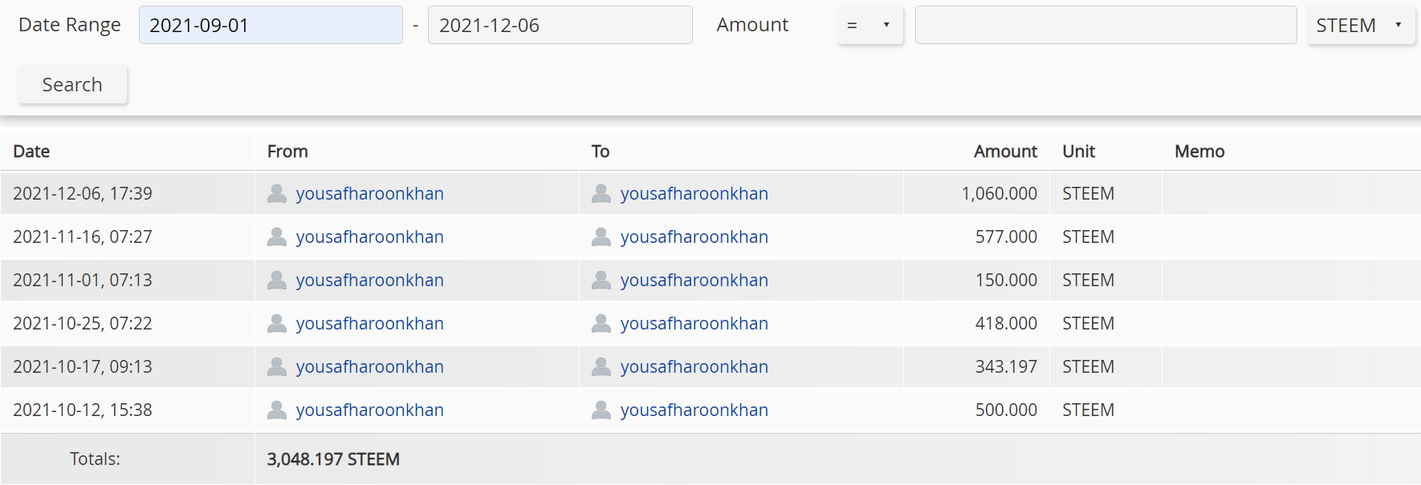Open the amount comparison operator dropdown
Screen dimensions: 1421x485
point(870,25)
